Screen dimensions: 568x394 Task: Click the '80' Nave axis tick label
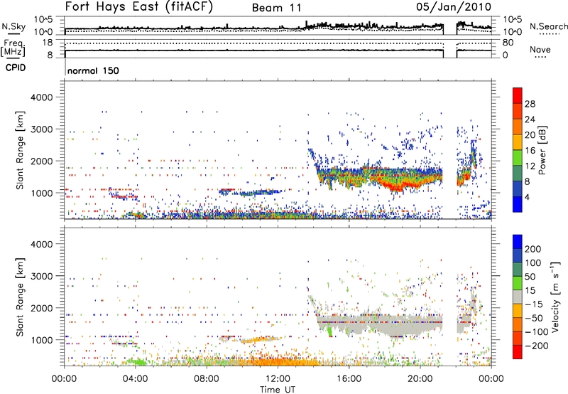508,43
